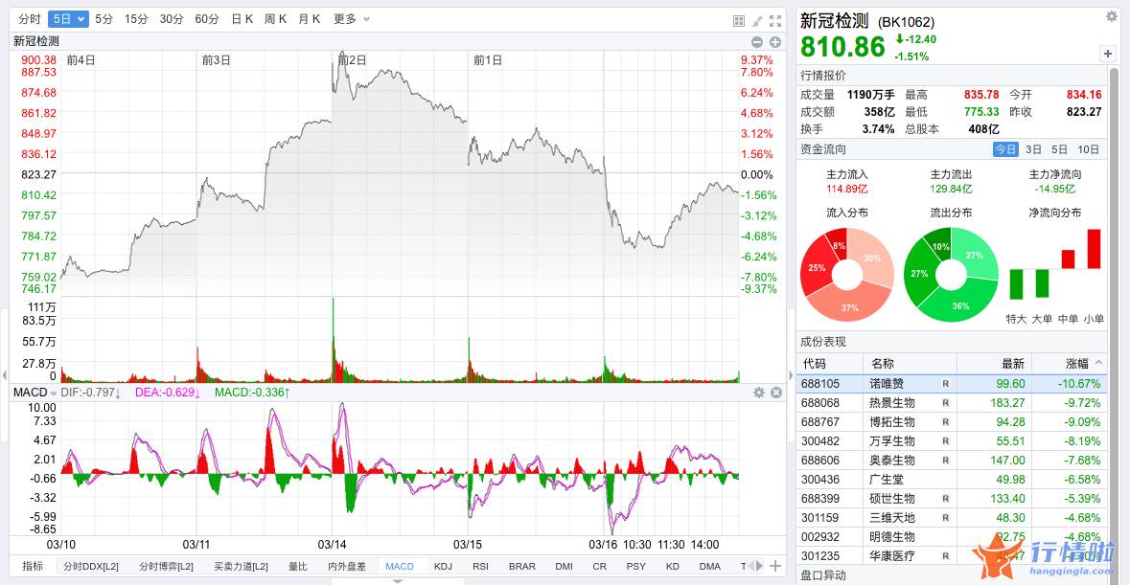Viewport: 1130px width, 585px height.
Task: Sort constituents by 涨幅 column
Action: point(1083,364)
